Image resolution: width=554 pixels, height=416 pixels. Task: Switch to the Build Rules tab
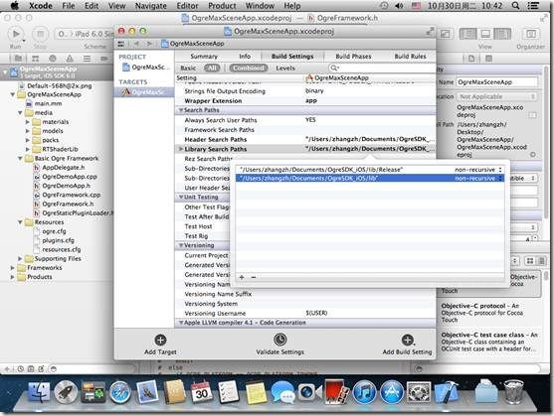click(410, 57)
